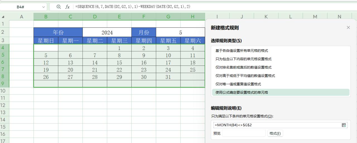Click the calendar cell with date 15
Image resolution: width=357 pixels, height=143 pixels.
click(119, 62)
